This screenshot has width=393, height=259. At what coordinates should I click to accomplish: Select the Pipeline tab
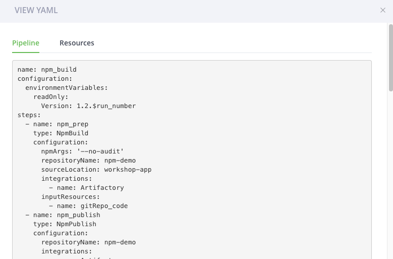(26, 43)
